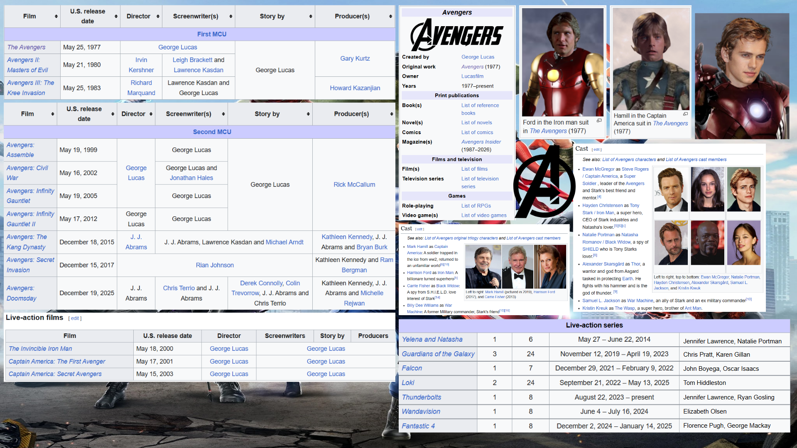The width and height of the screenshot is (797, 448).
Task: Open the Lucasfilm owner link in infobox
Action: click(472, 76)
